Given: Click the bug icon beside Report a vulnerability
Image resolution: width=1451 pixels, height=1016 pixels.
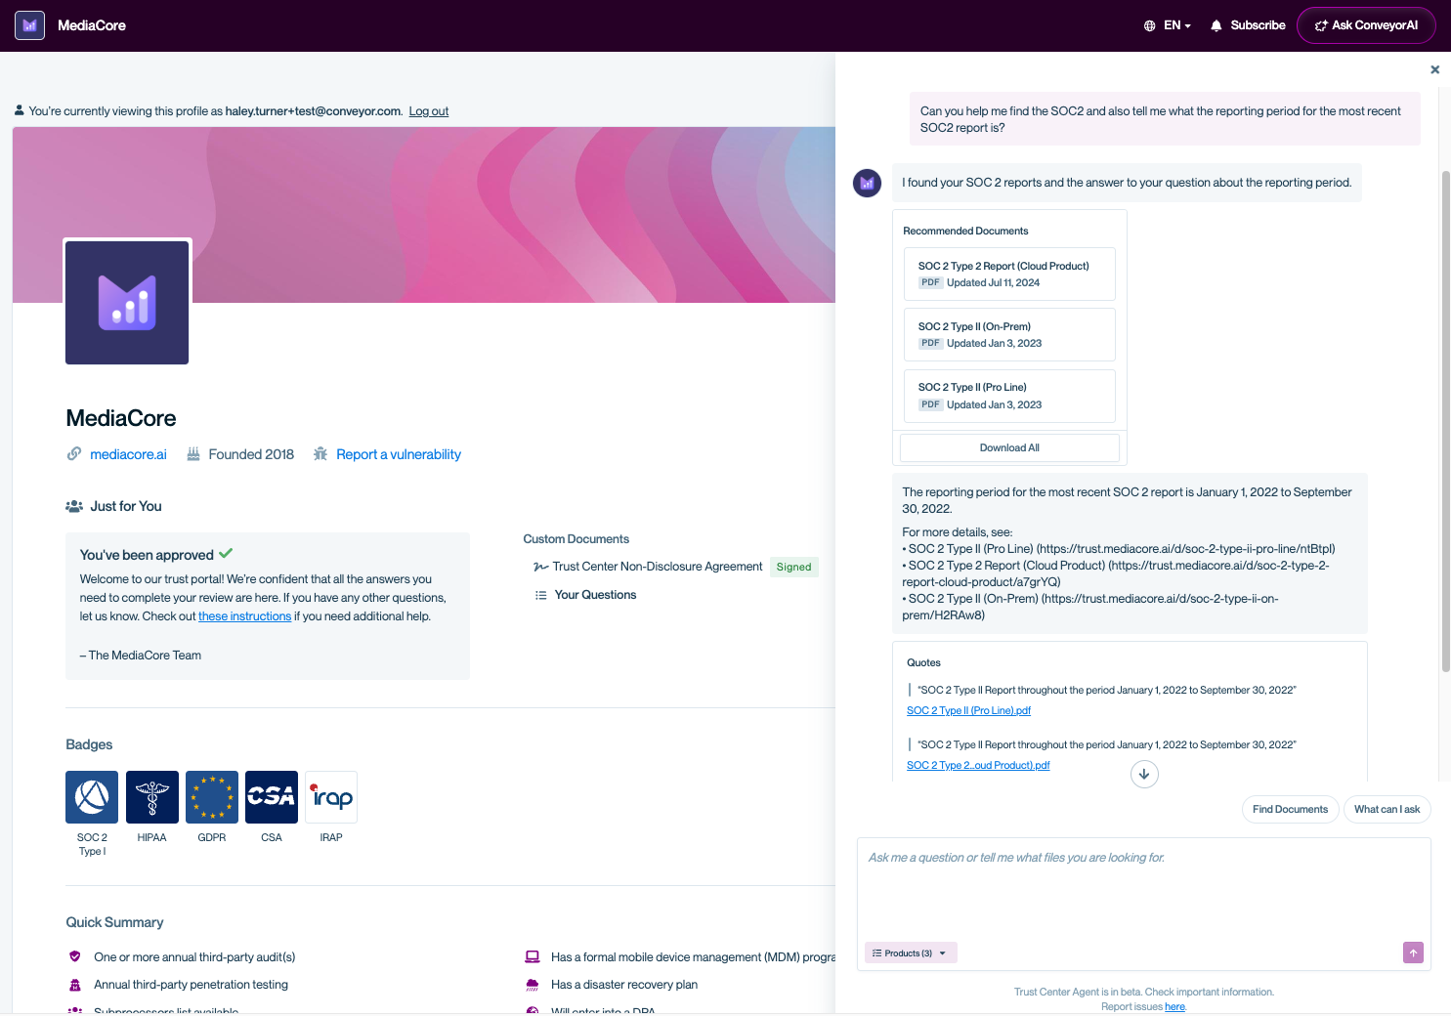Looking at the screenshot, I should click(x=320, y=454).
